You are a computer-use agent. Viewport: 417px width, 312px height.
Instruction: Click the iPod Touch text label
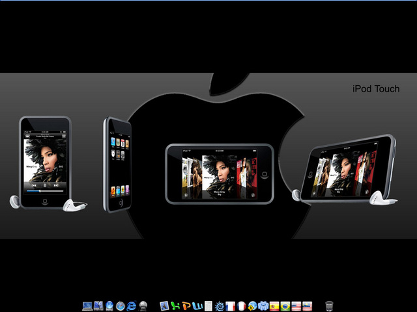click(x=376, y=89)
